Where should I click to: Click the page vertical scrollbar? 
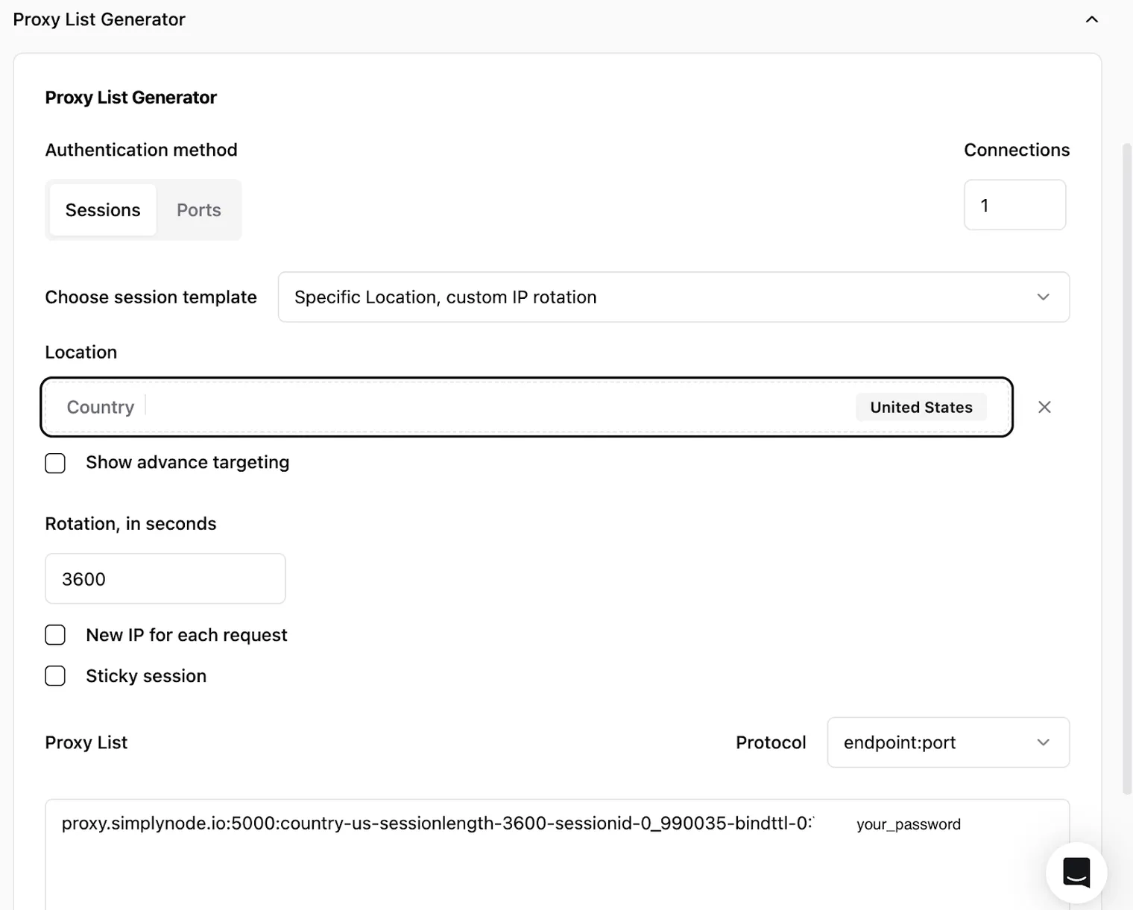1127,470
